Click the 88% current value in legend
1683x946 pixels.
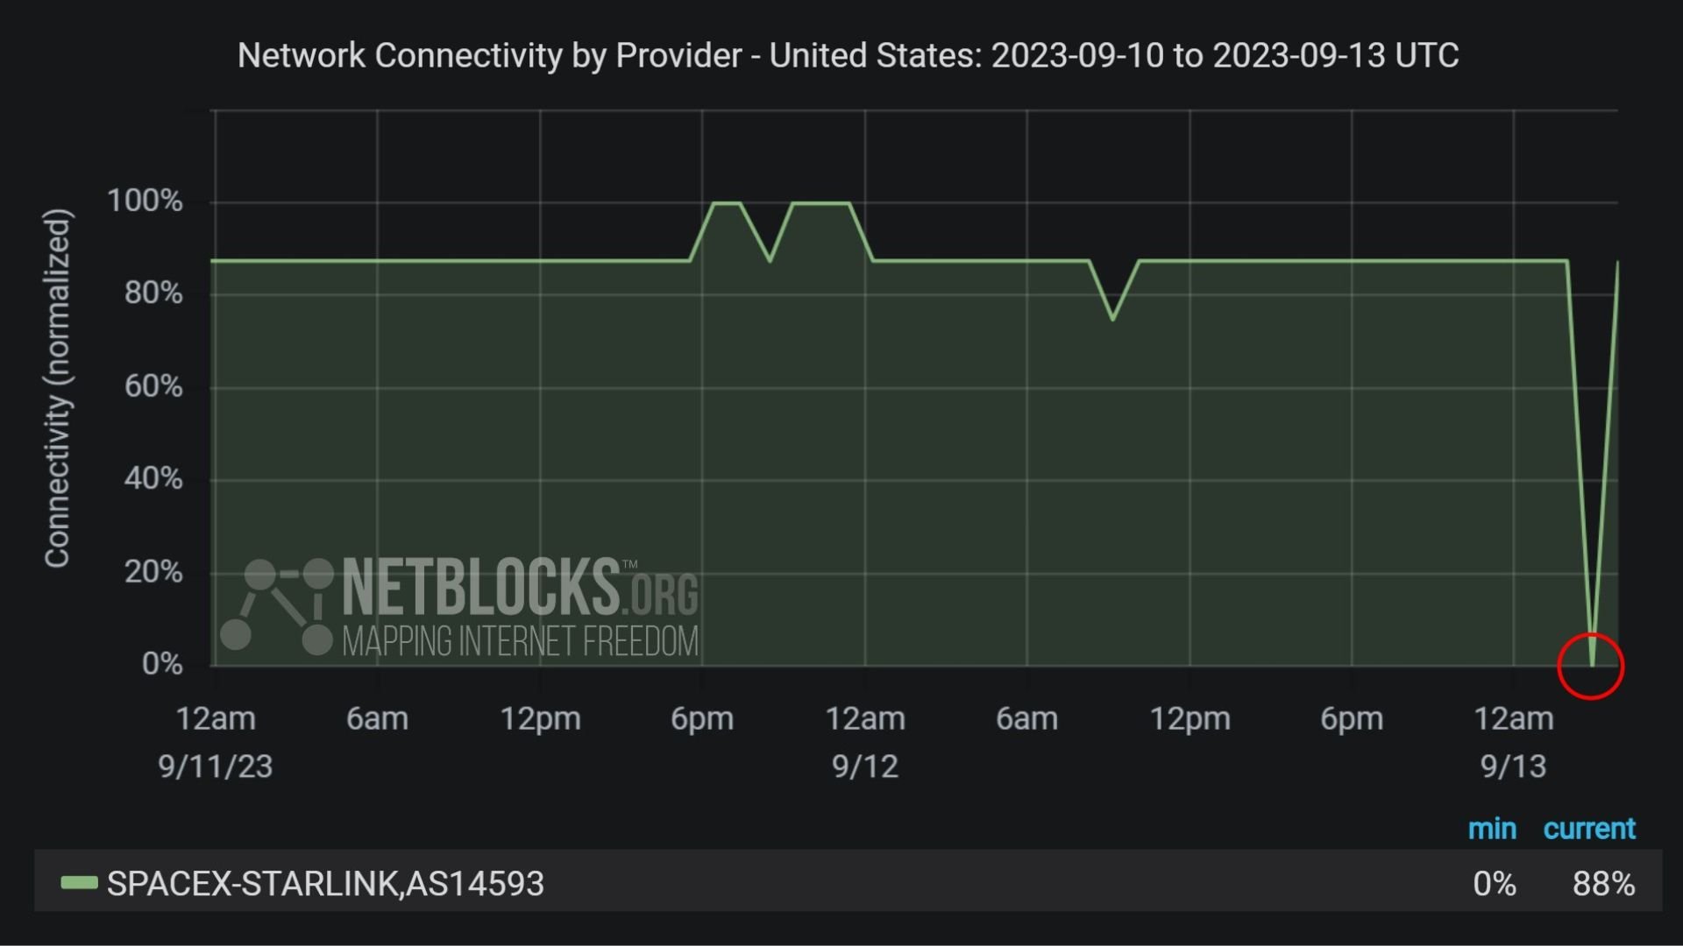tap(1603, 884)
